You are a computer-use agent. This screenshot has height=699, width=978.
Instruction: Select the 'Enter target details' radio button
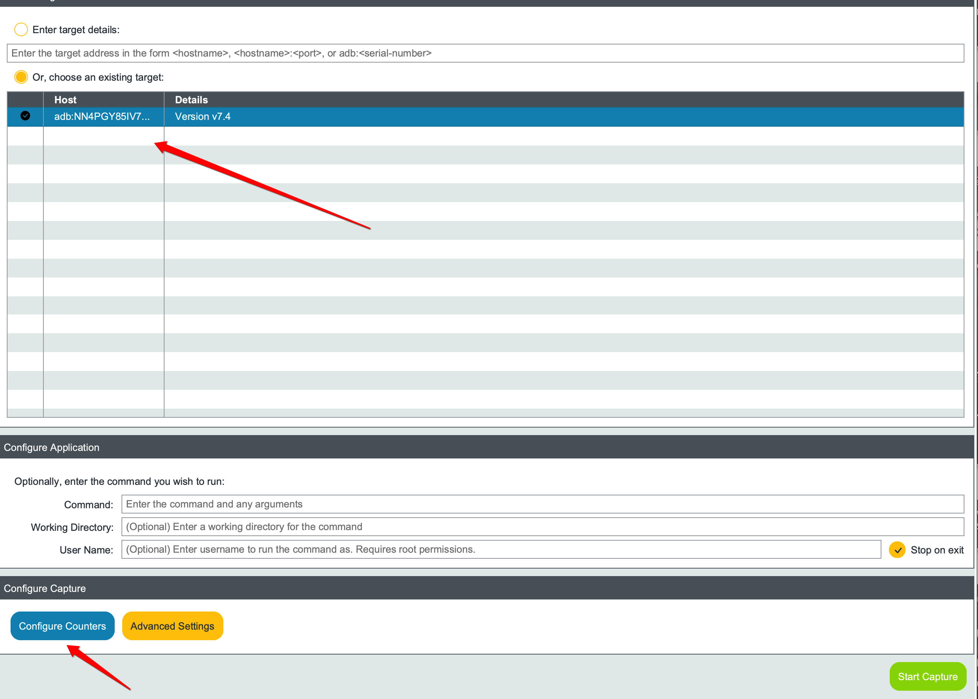[x=21, y=30]
